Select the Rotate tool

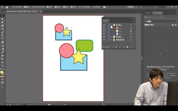point(3,39)
